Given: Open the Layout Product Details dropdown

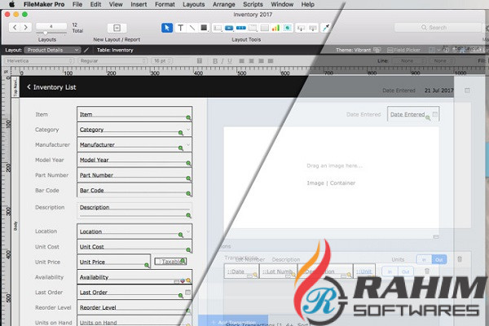Looking at the screenshot, I should pos(52,50).
